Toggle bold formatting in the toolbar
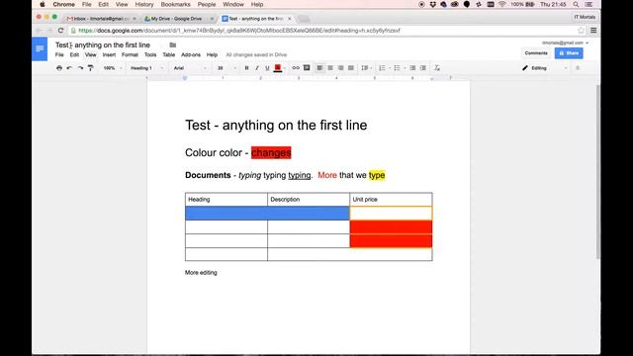Screen dimensions: 633x356 coord(246,68)
